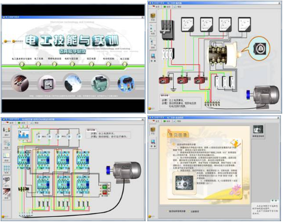The width and height of the screenshot is (284, 223).
Task: Click the first panel meter next to the knife switch
Action: pos(188,25)
